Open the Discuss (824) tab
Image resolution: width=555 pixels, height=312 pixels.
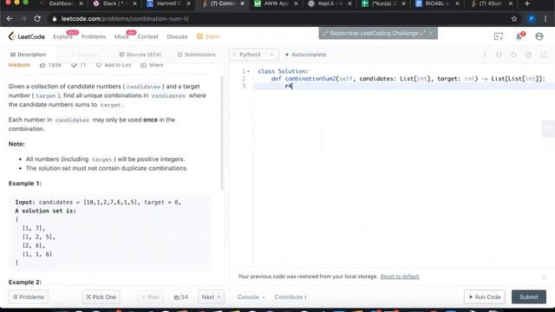[x=140, y=55]
